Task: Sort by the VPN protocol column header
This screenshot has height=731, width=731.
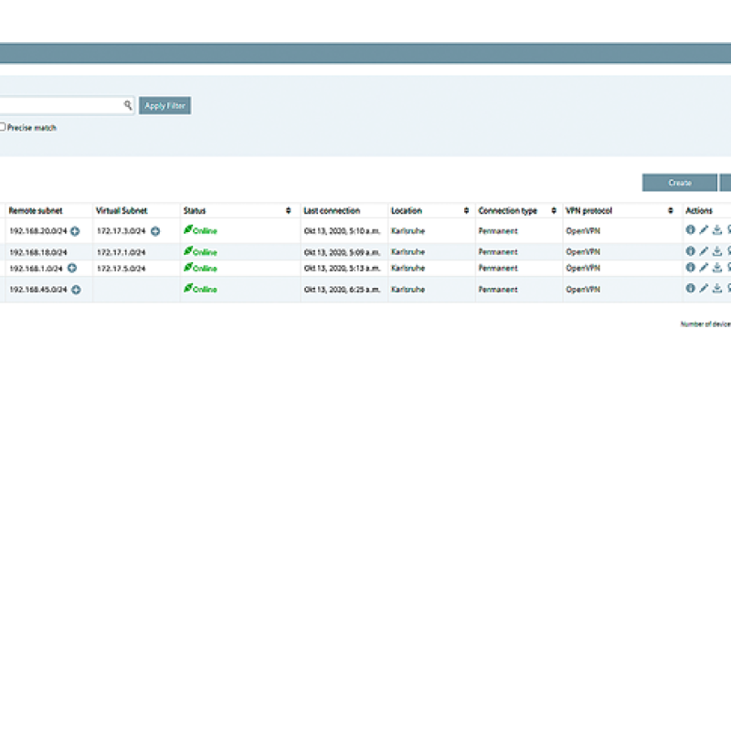Action: coord(671,211)
